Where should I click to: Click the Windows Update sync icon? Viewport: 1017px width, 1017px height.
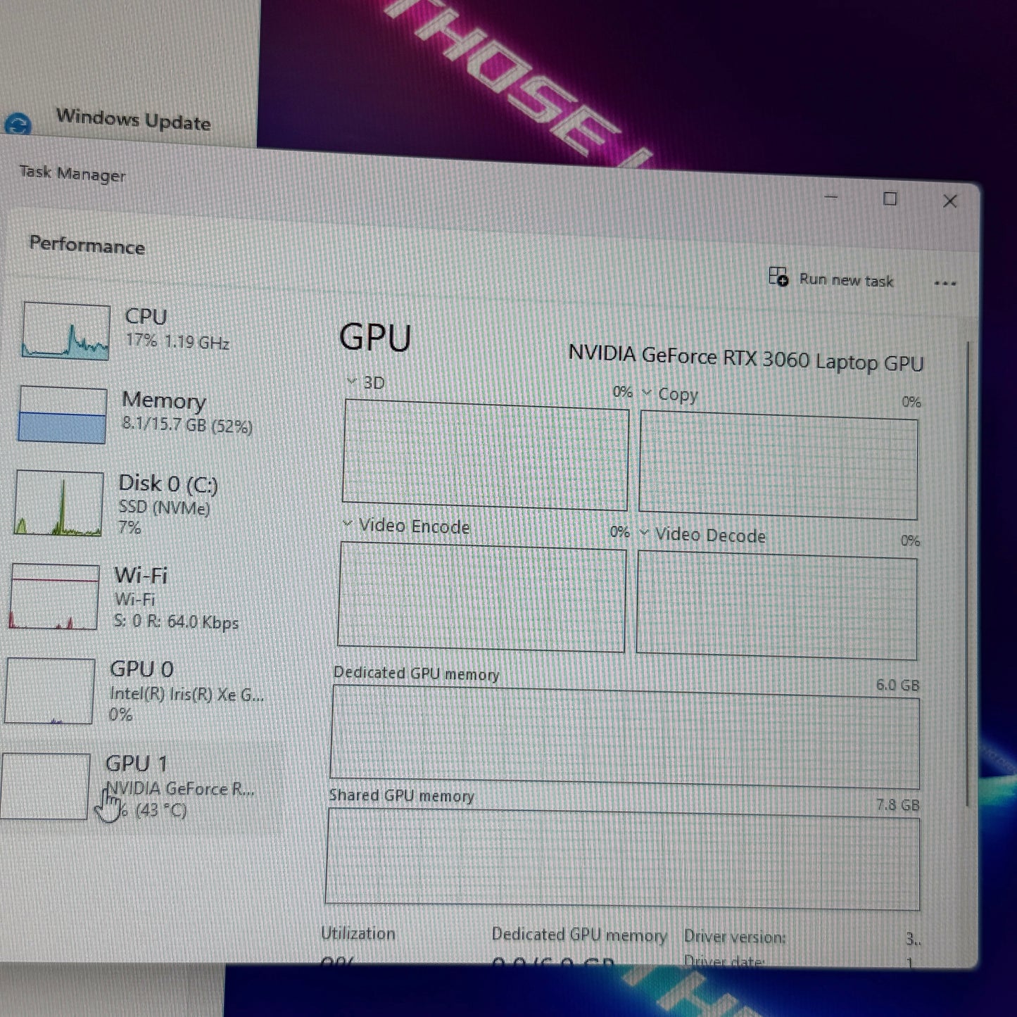click(18, 125)
